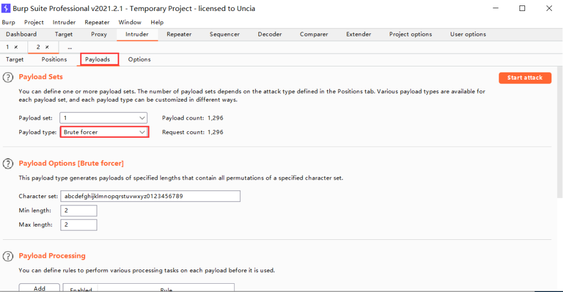Go to the Positions sub-tab
This screenshot has height=292, width=563.
[x=54, y=59]
